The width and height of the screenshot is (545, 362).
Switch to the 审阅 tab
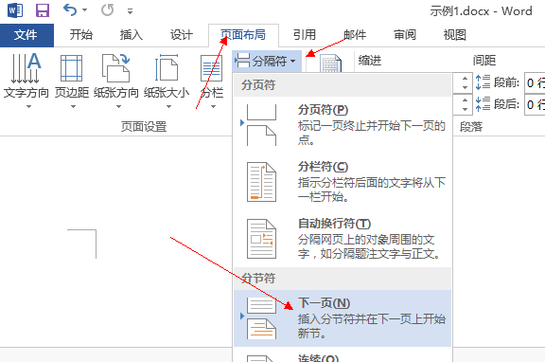pos(405,35)
